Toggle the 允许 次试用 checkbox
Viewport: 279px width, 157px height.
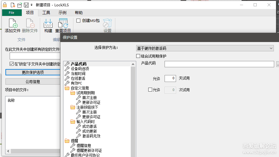[150, 90]
